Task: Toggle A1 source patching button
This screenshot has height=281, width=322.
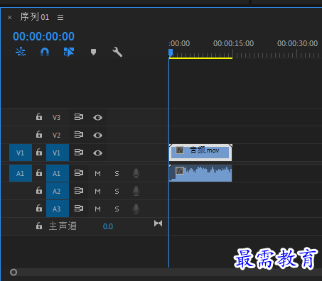Action: [x=21, y=173]
